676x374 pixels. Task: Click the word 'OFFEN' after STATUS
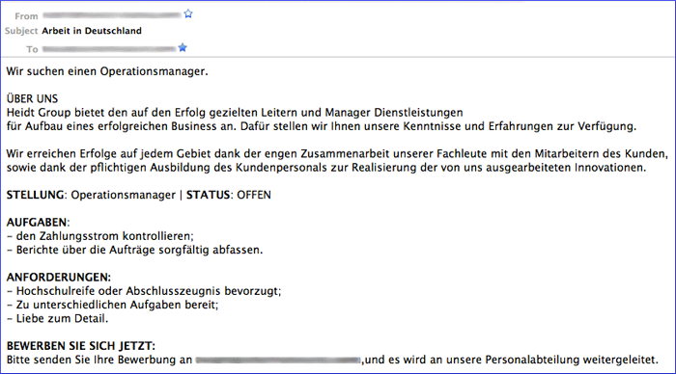click(254, 195)
